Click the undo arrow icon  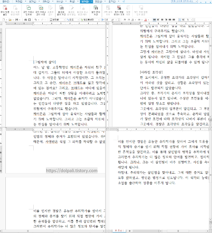coord(36,20)
